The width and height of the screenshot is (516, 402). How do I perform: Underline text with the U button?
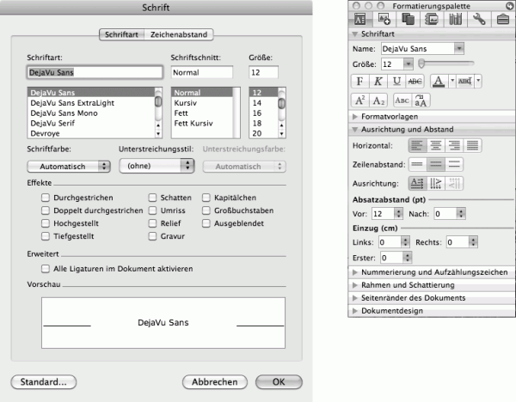pyautogui.click(x=396, y=81)
